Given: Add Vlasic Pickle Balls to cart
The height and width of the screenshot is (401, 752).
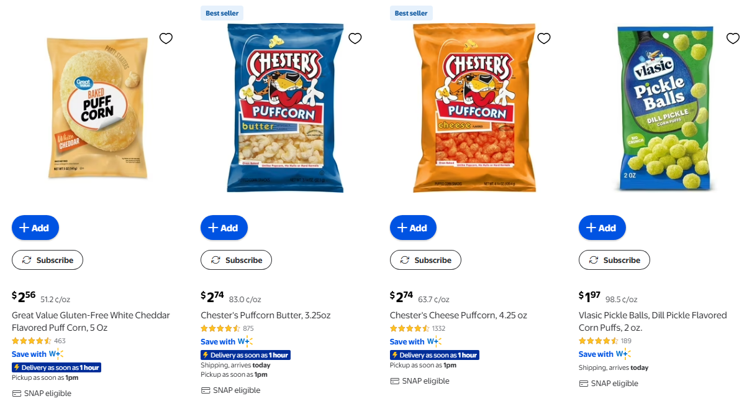Looking at the screenshot, I should [602, 228].
